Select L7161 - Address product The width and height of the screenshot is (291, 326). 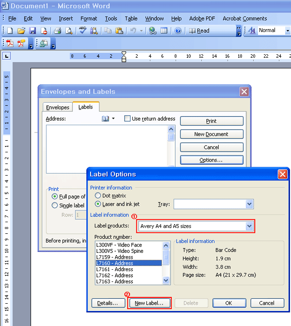pyautogui.click(x=129, y=269)
